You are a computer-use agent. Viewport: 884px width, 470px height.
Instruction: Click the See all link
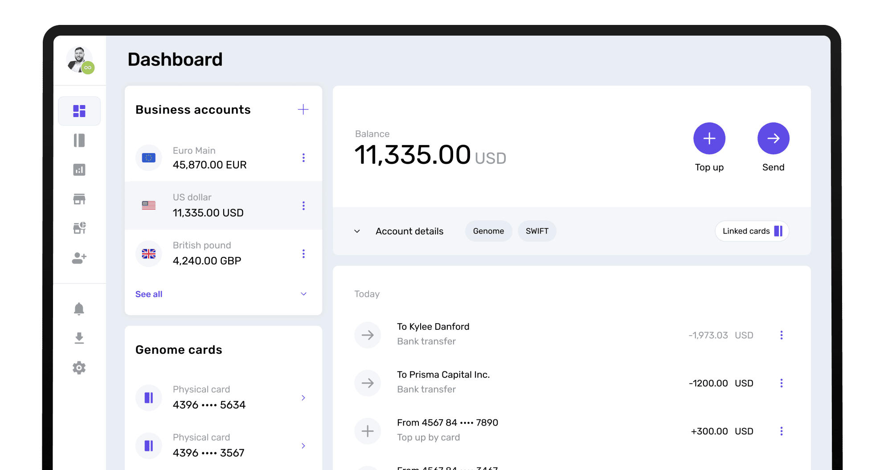149,294
